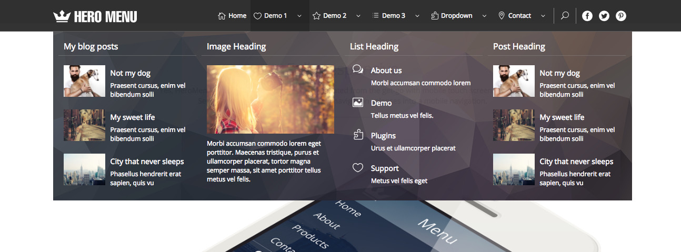Click the 'Post Heading' column title

coord(519,46)
